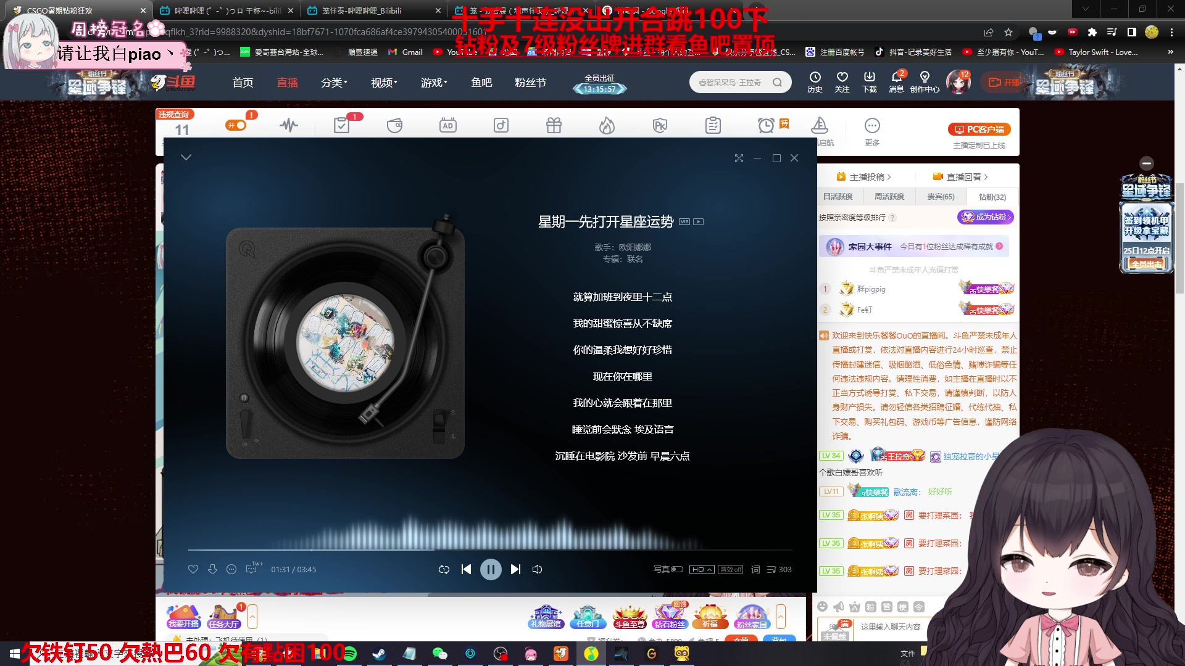This screenshot has width=1185, height=666.
Task: Open more options ellipsis in player
Action: click(x=231, y=569)
